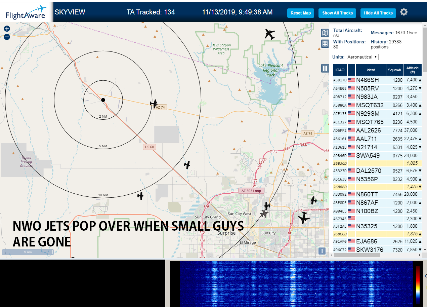Viewport: 427px width, 307px height.
Task: Open the Units dropdown
Action: tap(362, 57)
